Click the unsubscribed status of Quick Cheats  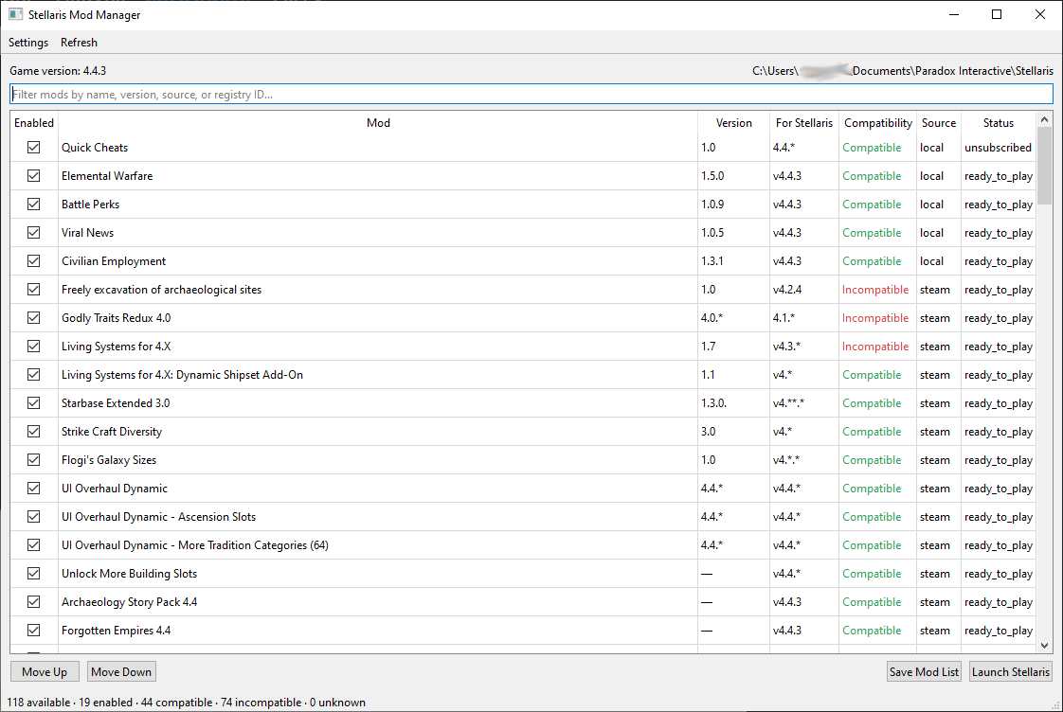pyautogui.click(x=998, y=147)
